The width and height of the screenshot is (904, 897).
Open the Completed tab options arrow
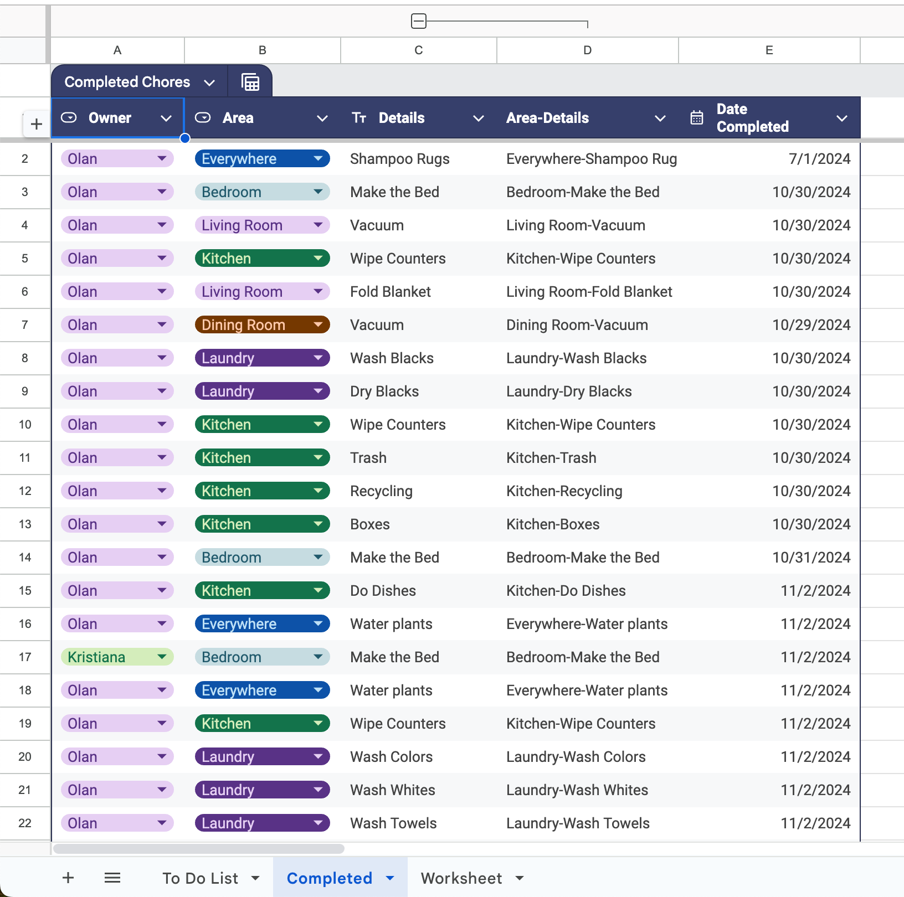pos(390,878)
